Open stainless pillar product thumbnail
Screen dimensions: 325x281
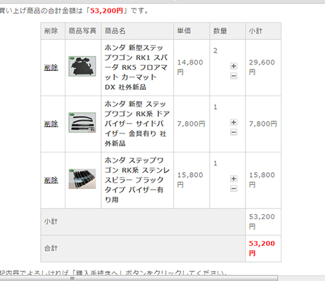(x=82, y=178)
